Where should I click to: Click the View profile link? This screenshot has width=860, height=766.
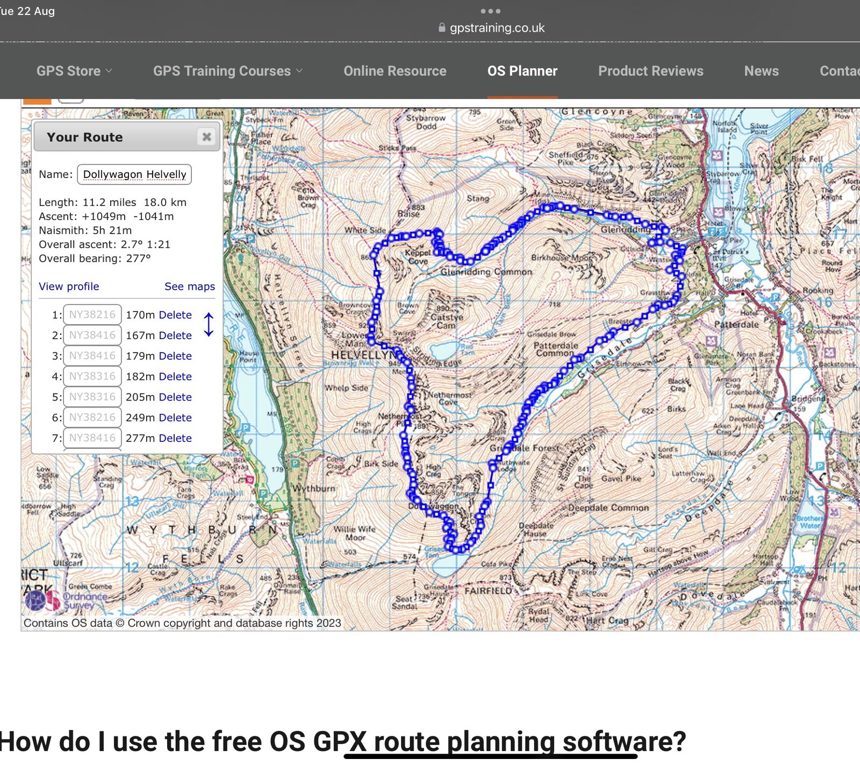coord(69,287)
